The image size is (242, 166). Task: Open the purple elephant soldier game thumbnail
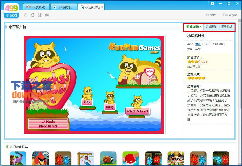tap(18, 159)
